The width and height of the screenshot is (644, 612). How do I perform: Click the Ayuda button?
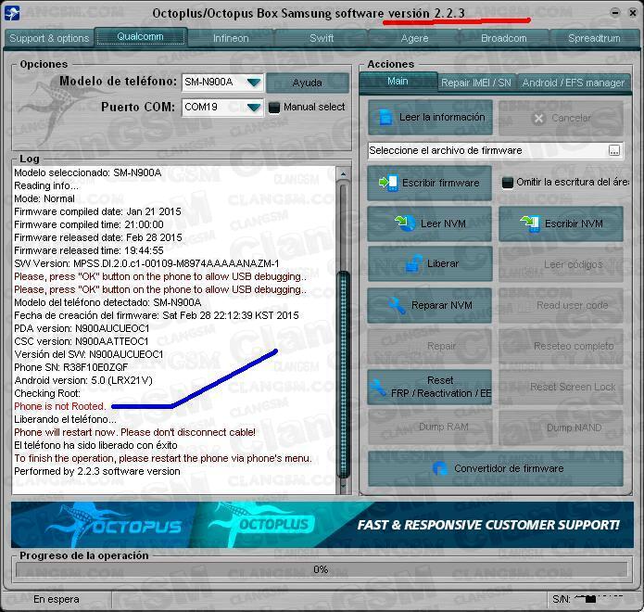pyautogui.click(x=308, y=83)
